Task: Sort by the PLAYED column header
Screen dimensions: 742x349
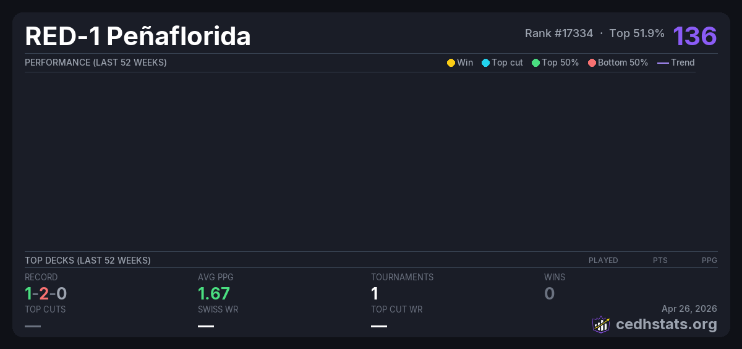Action: click(603, 261)
